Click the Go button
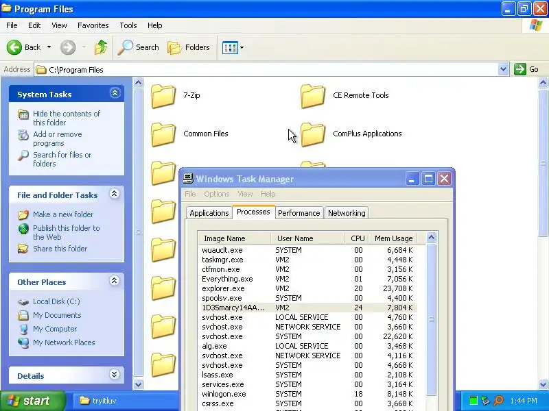Image resolution: width=549 pixels, height=411 pixels. (x=526, y=69)
